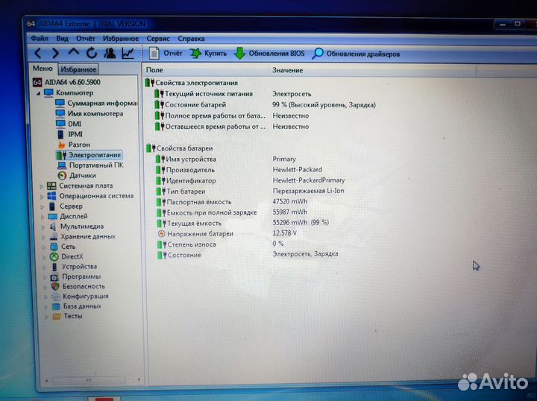Go up one level with the up arrow icon

pos(74,52)
